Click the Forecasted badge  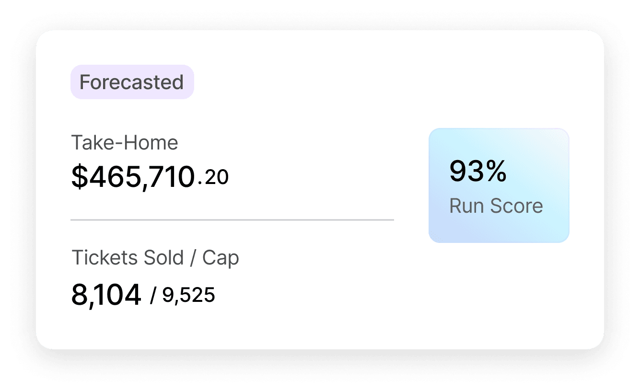[x=132, y=82]
